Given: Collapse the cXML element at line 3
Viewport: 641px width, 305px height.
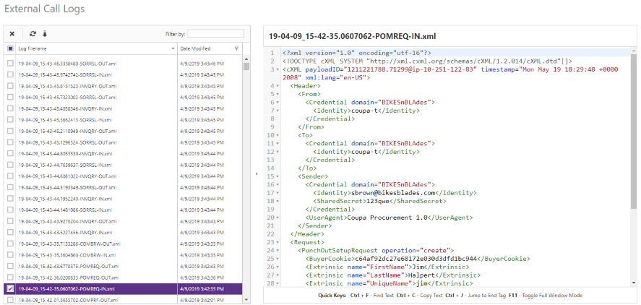Looking at the screenshot, I should (x=278, y=69).
